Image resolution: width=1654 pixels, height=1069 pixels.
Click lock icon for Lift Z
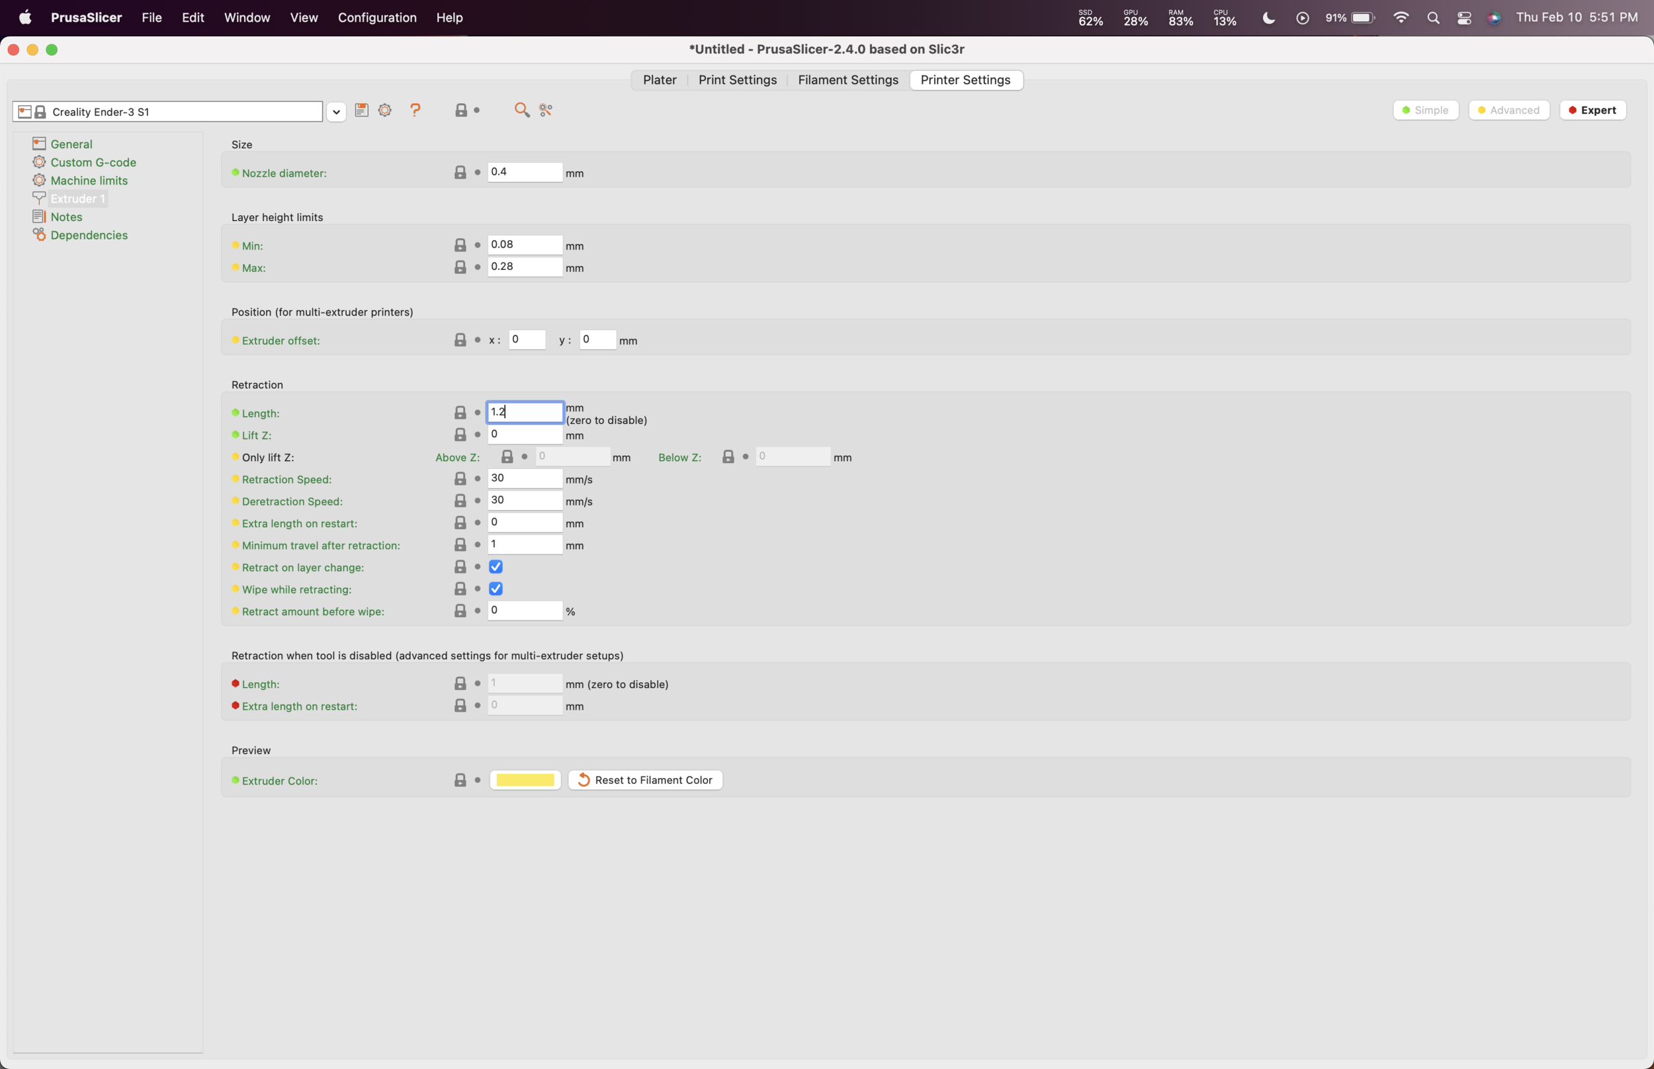(x=460, y=435)
